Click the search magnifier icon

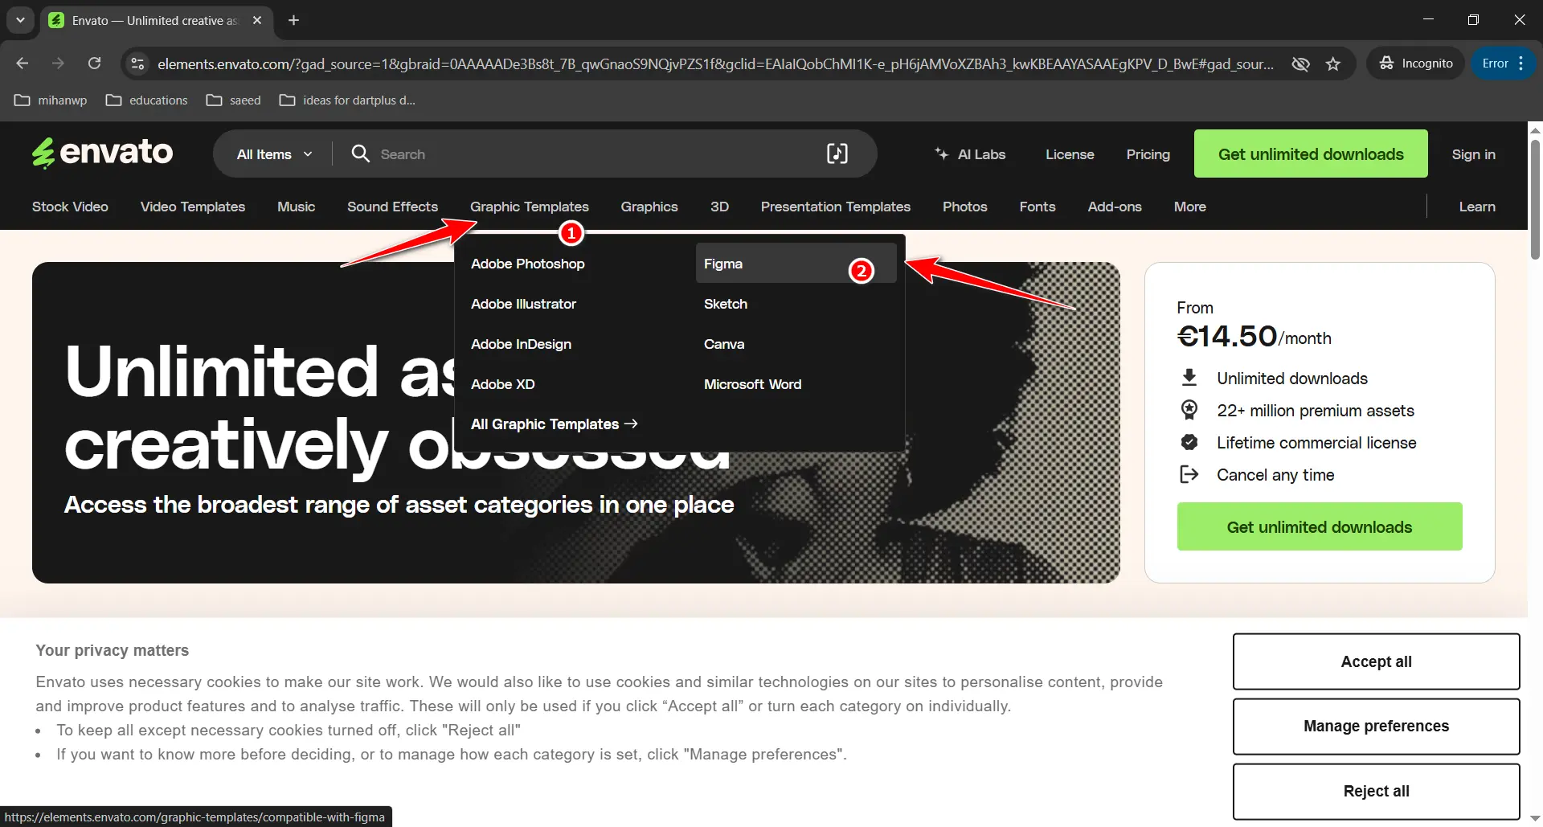[x=360, y=154]
